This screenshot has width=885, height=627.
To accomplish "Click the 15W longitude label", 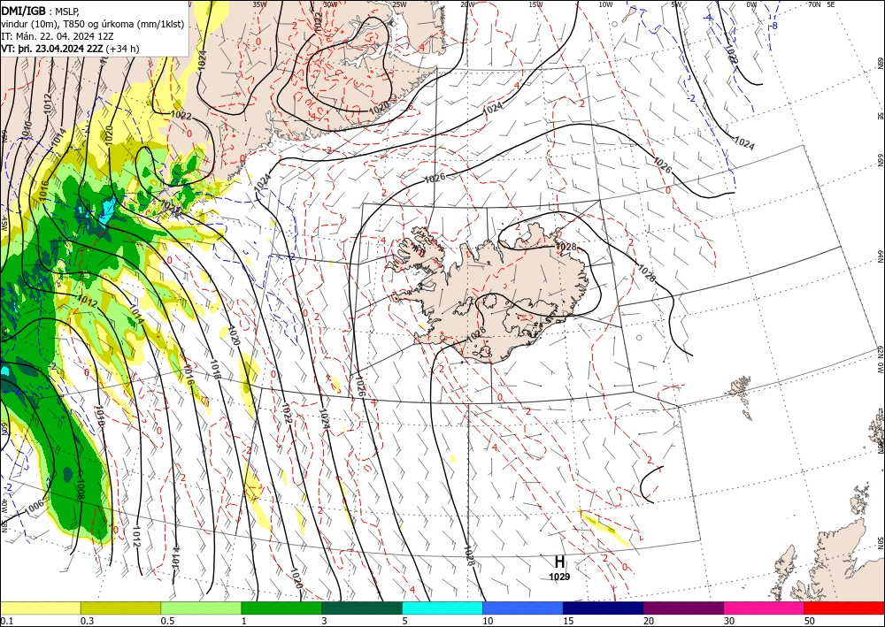I will pos(536,4).
